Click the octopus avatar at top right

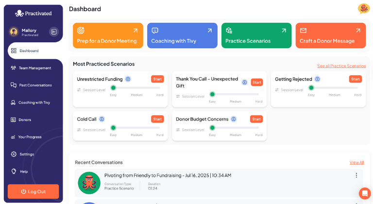pyautogui.click(x=363, y=9)
